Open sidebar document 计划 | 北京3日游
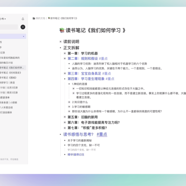 9,87
